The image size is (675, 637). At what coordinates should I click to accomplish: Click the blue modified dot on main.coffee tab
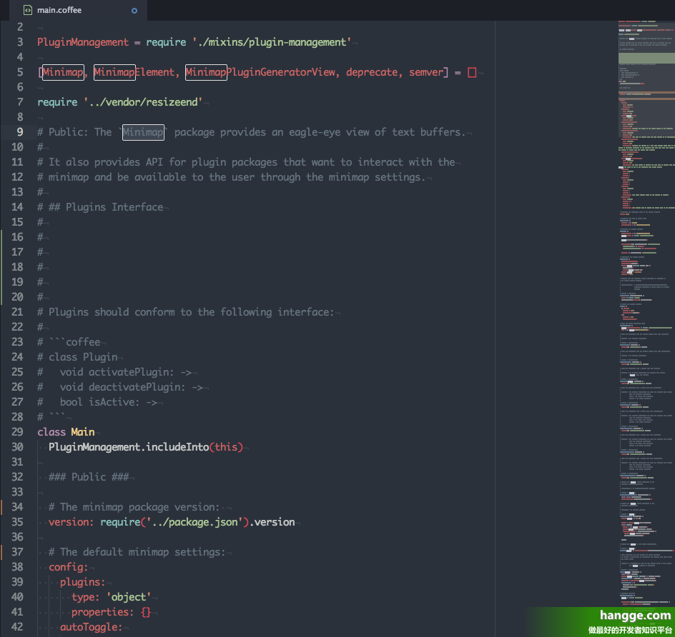(134, 11)
